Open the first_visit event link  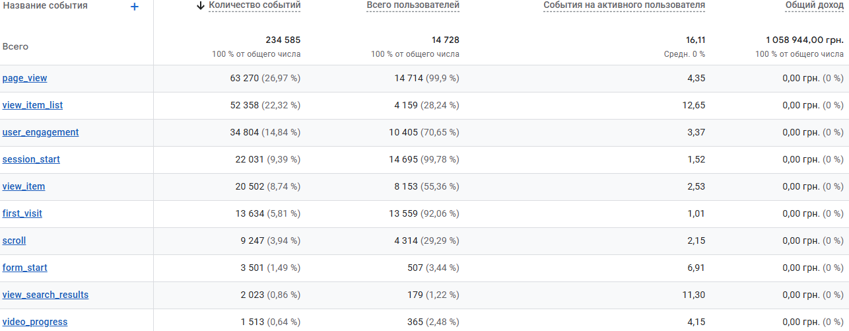22,213
